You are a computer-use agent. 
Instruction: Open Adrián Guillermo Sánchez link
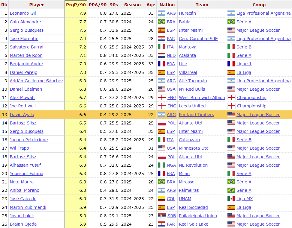37,81
